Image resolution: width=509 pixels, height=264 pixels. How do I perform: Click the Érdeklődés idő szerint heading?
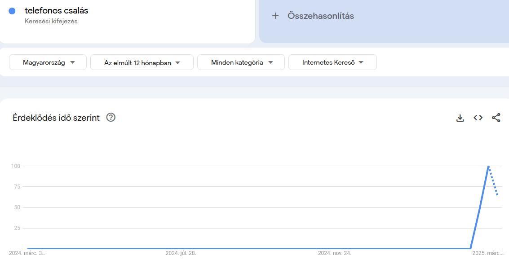click(56, 118)
